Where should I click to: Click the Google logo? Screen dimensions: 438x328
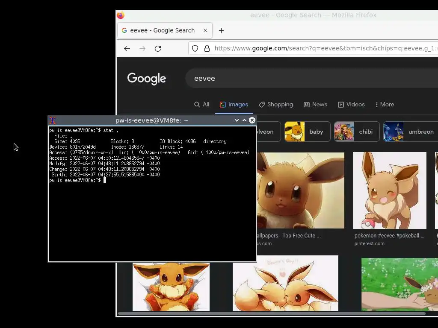click(146, 79)
